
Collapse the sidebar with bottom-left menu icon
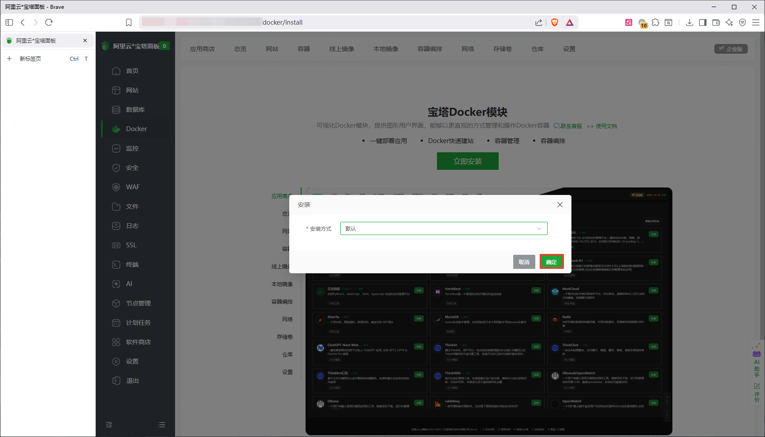109,425
